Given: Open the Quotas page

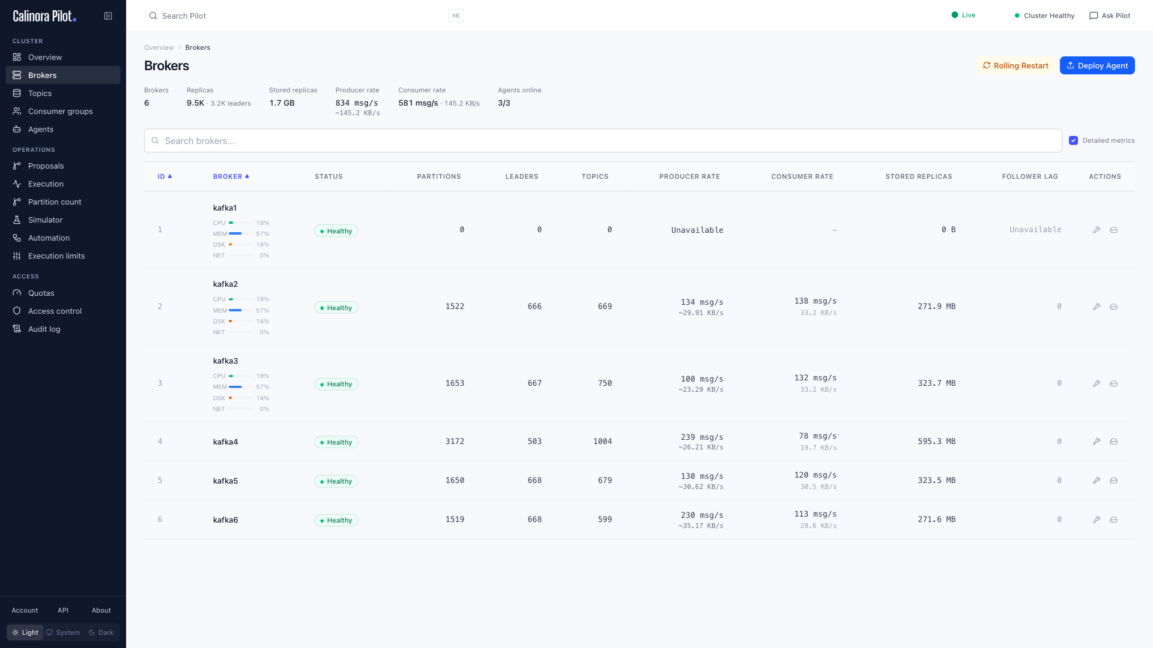Looking at the screenshot, I should point(63,293).
